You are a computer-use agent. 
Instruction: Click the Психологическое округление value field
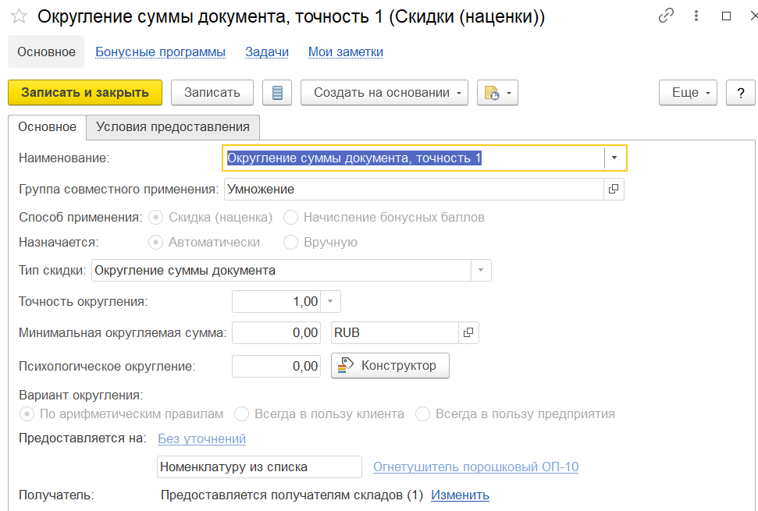coord(276,366)
